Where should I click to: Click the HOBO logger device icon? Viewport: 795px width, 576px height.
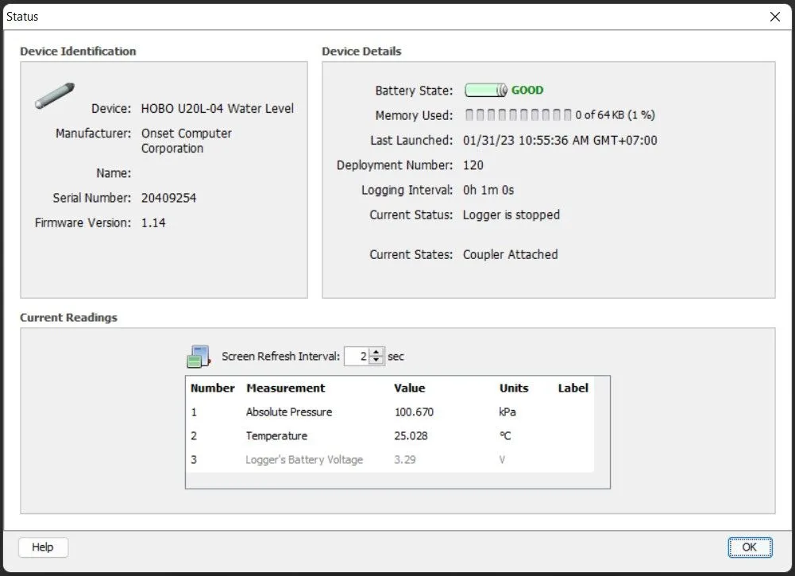[x=55, y=95]
